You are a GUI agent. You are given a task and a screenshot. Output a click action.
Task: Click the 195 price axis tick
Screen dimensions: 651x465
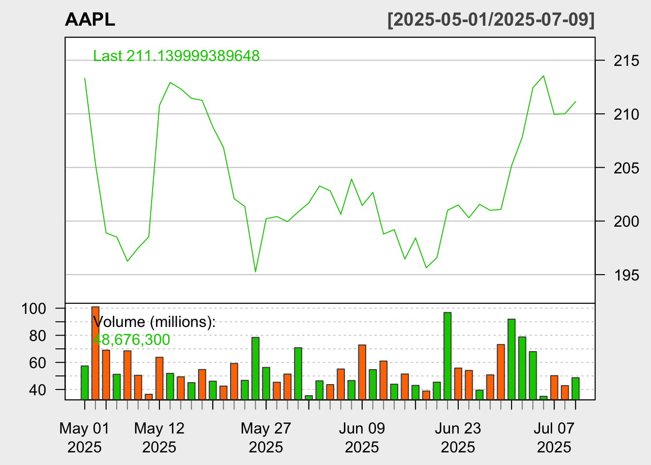626,275
